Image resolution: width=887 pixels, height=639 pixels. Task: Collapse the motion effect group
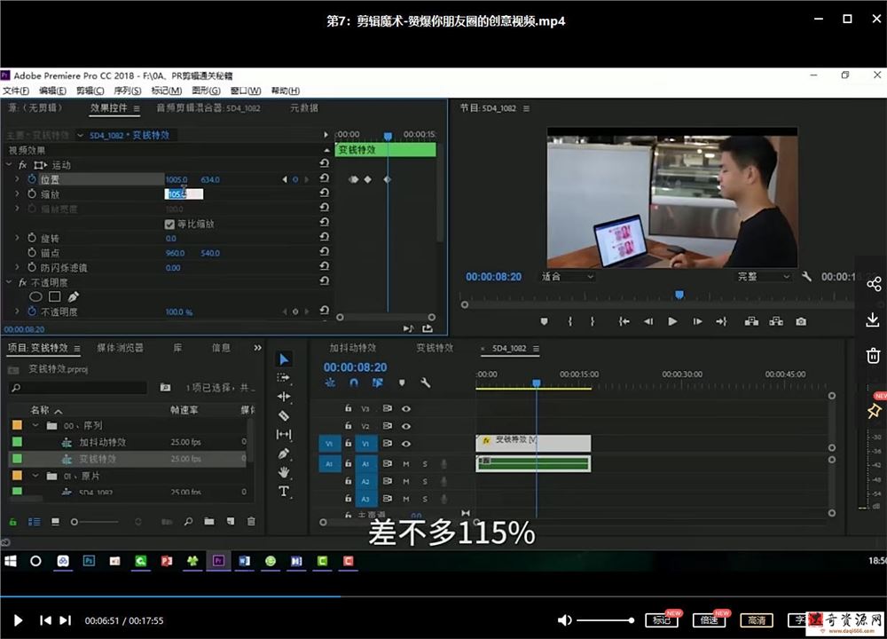coord(9,165)
